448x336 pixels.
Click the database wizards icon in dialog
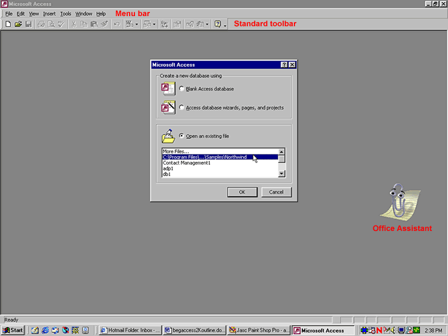pos(168,107)
